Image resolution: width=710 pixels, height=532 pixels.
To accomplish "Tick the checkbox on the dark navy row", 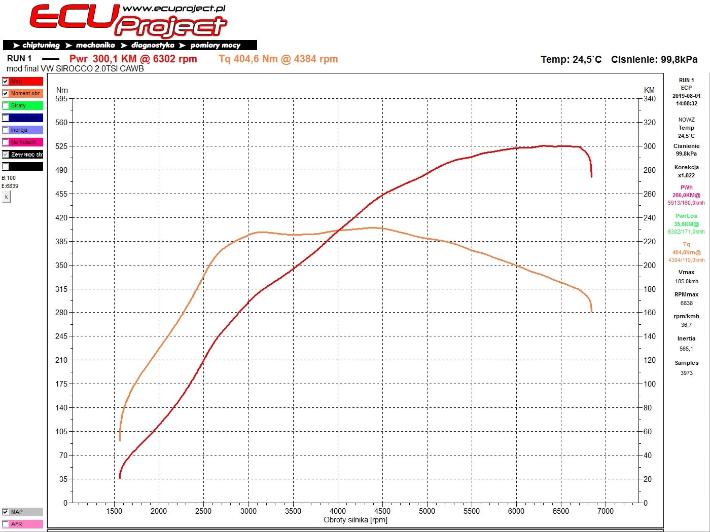I will click(x=6, y=118).
